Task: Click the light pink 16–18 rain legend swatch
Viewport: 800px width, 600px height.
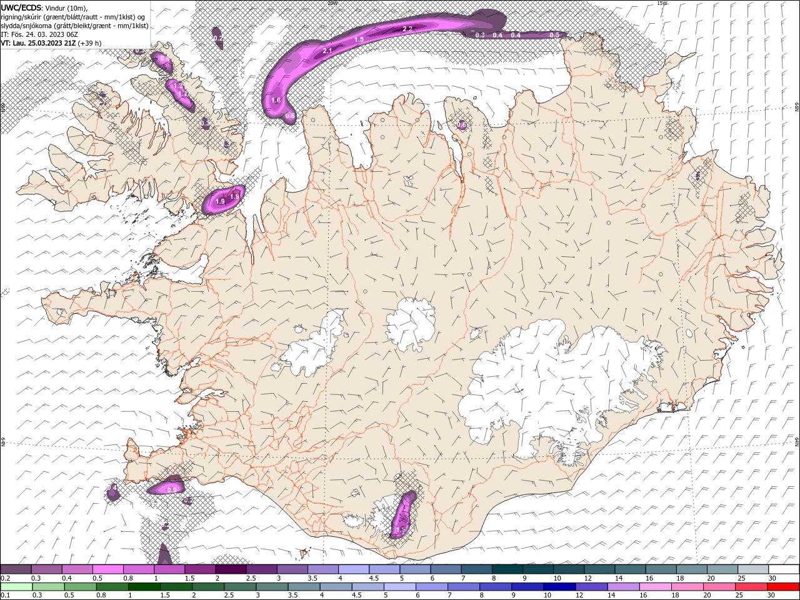Action: (x=656, y=587)
